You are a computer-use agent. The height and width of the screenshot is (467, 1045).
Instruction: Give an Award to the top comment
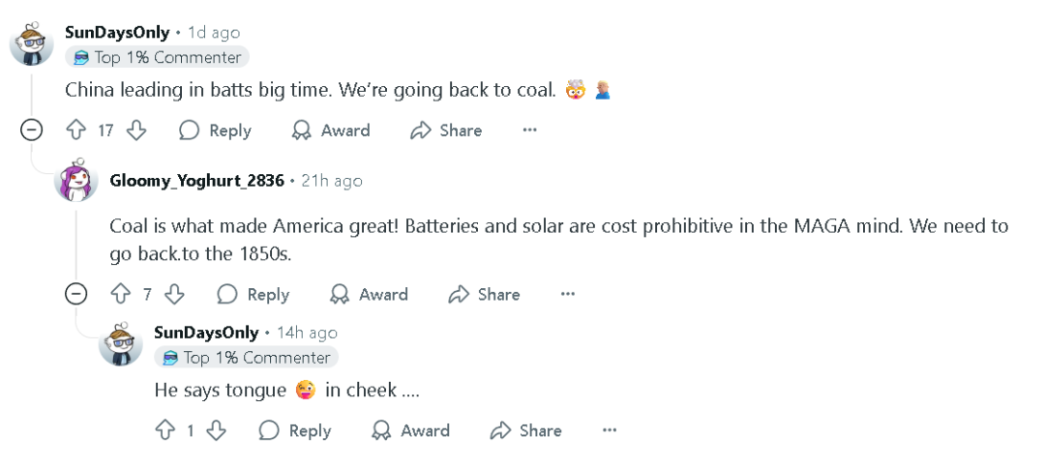[x=331, y=131]
